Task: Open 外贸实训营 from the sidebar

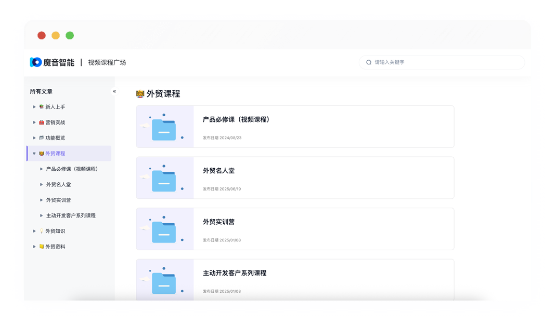Action: point(58,200)
